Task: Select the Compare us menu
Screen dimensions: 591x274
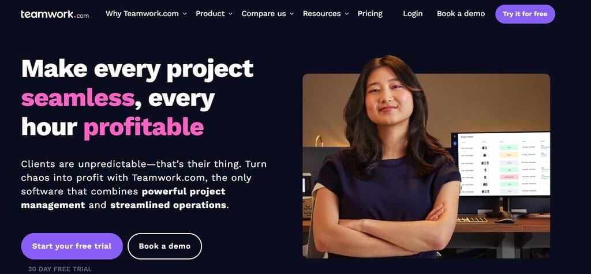Action: (264, 14)
